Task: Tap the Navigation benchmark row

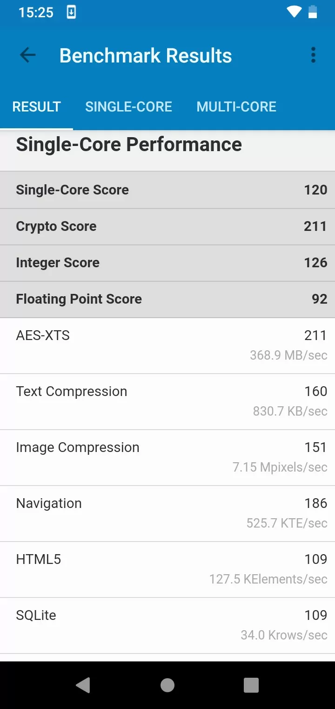Action: [x=167, y=513]
